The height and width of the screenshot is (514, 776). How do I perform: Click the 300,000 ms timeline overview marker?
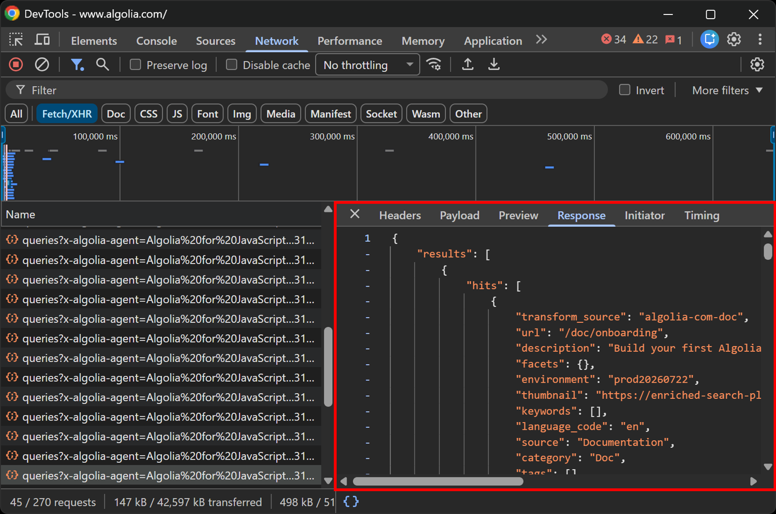332,136
